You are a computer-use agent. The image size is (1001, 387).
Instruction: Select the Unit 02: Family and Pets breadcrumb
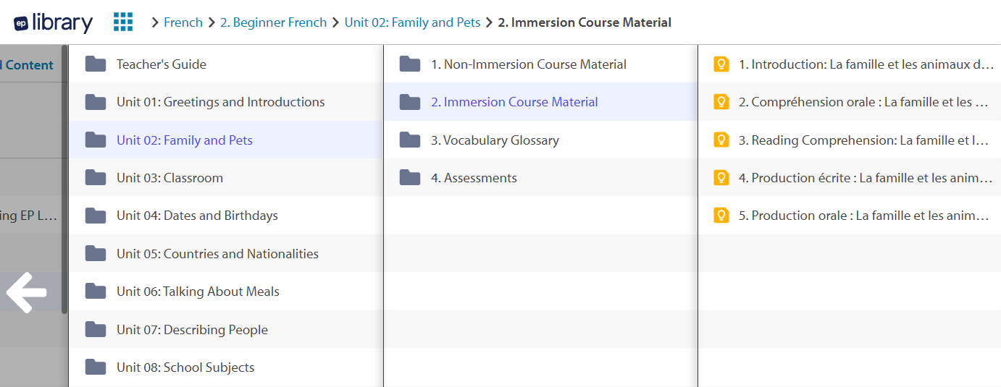tap(412, 22)
